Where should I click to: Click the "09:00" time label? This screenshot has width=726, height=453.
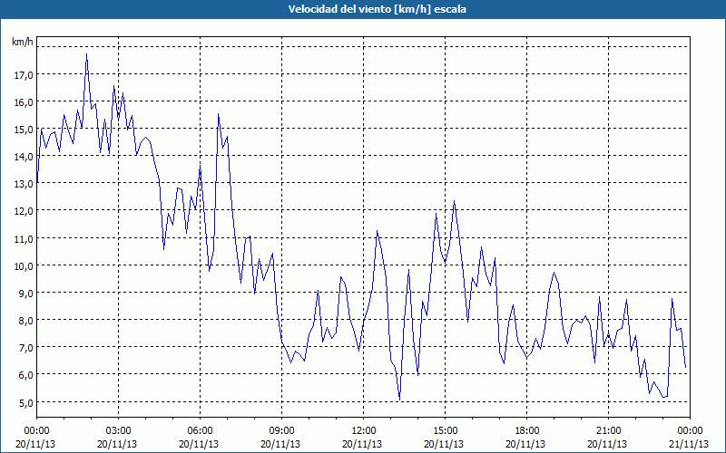(281, 431)
